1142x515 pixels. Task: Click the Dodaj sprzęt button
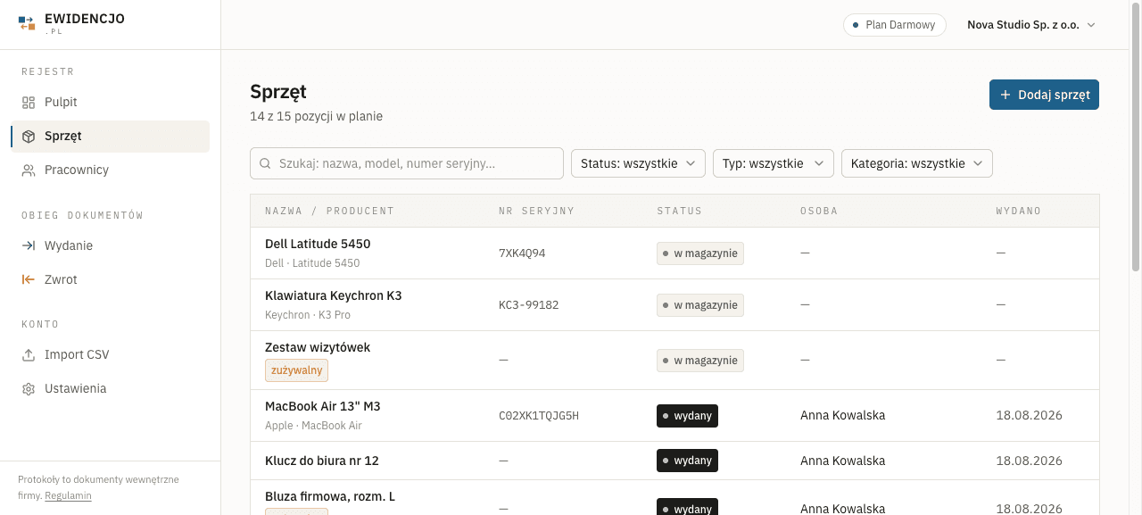(x=1044, y=95)
